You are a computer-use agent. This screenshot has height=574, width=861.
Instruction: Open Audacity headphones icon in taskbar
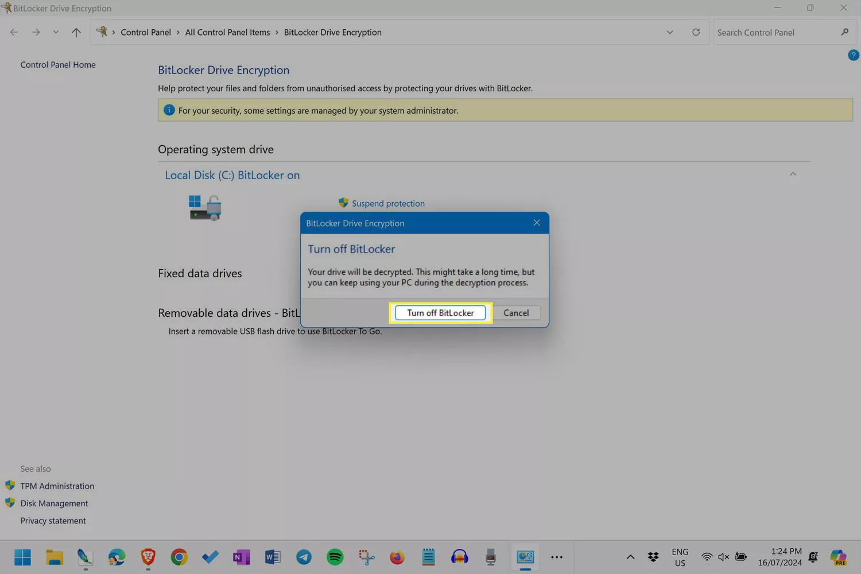tap(460, 557)
